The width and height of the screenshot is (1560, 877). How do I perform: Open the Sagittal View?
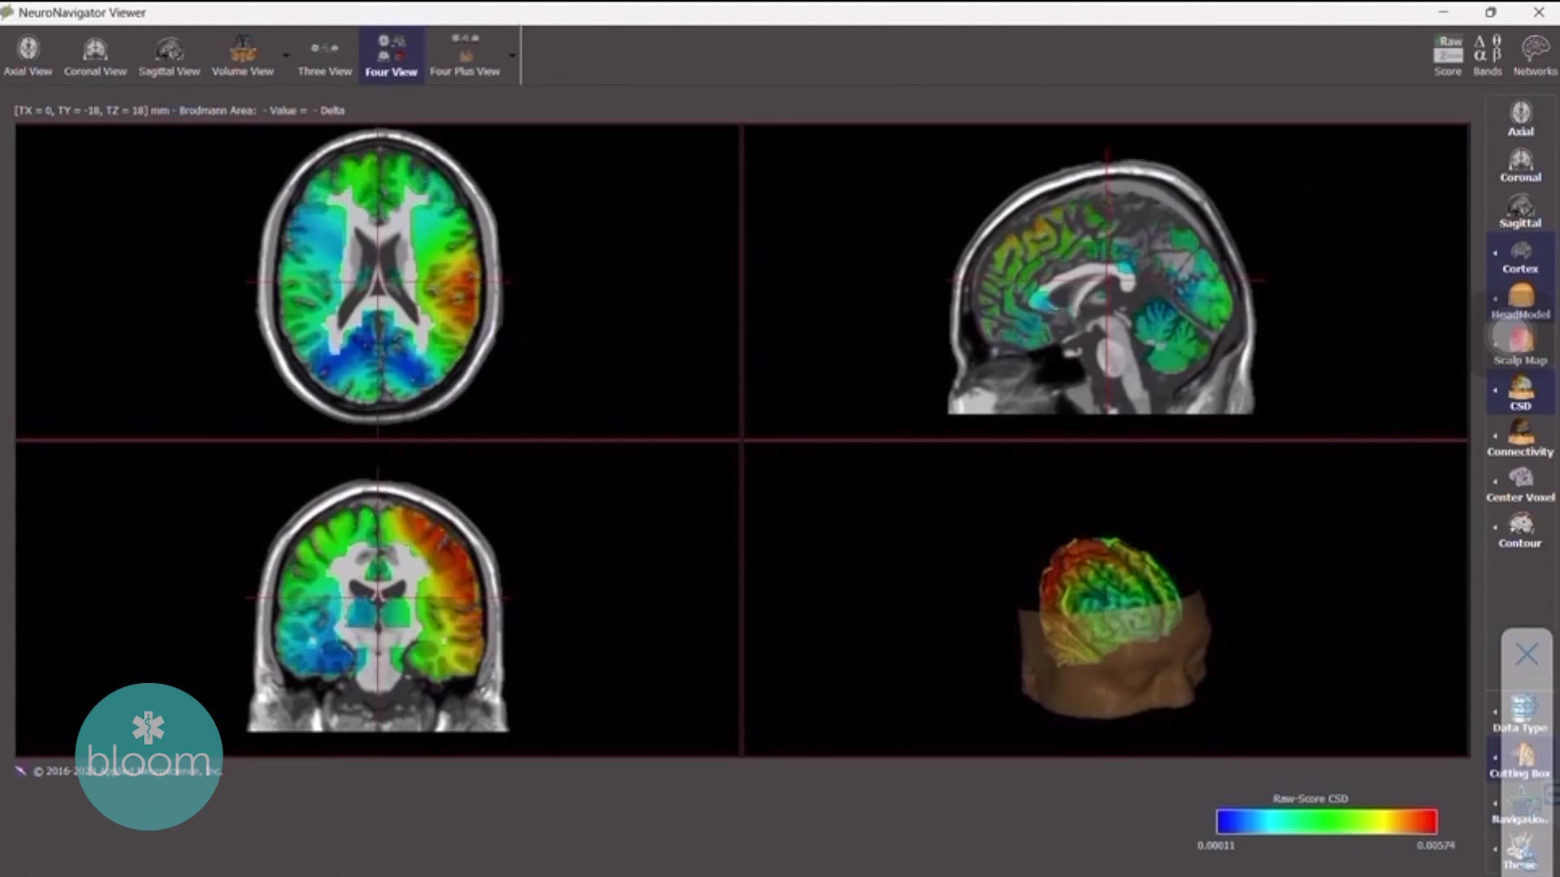click(170, 54)
